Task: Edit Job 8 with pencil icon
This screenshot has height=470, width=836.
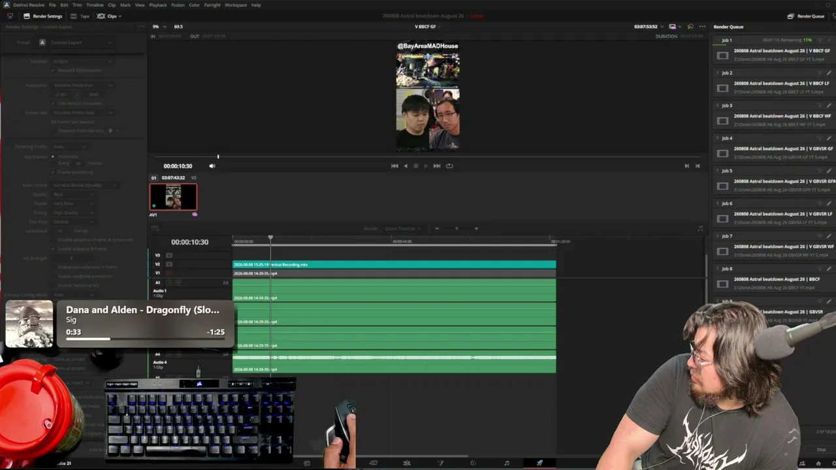Action: tap(829, 269)
